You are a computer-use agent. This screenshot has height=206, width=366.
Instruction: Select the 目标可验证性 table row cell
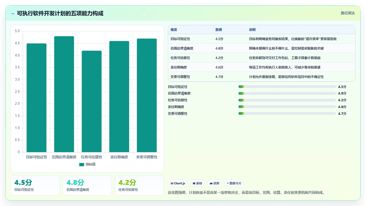[180, 39]
